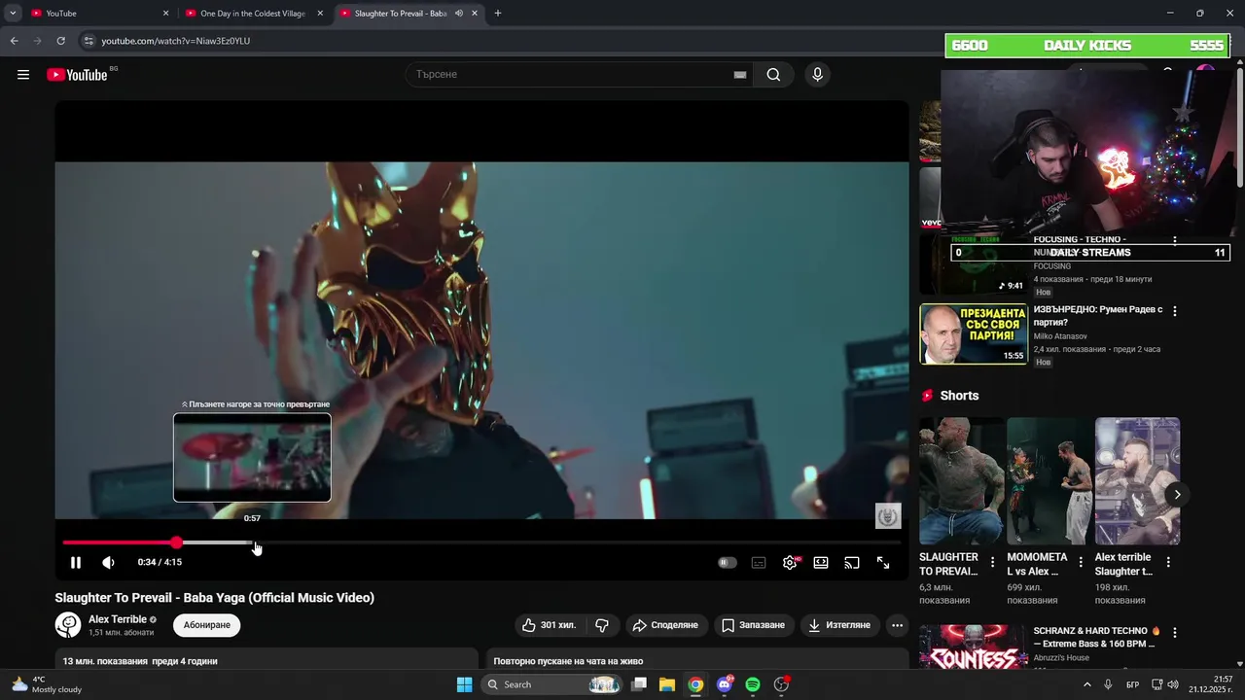This screenshot has height=700, width=1245.
Task: Toggle the autoplay switch in player
Action: [728, 562]
